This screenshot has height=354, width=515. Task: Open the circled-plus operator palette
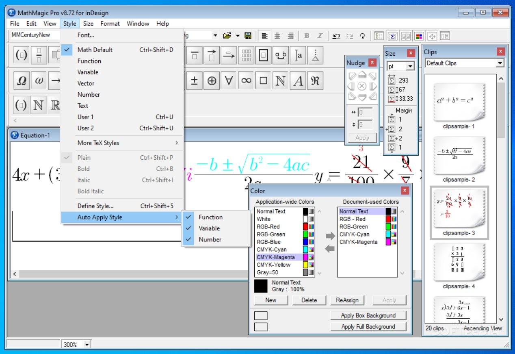(212, 80)
